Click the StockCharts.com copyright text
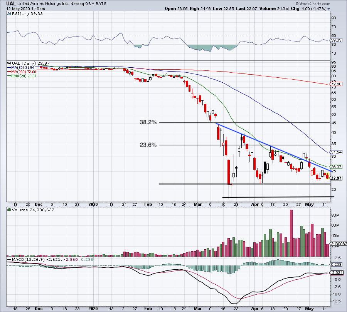The height and width of the screenshot is (312, 347). point(313,3)
